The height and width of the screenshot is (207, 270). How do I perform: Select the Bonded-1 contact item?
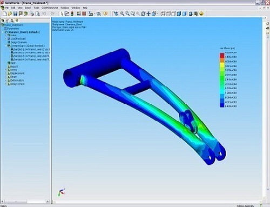(x=30, y=49)
